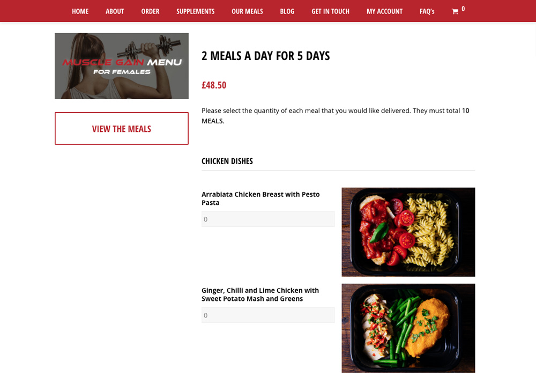Open the FAQ's page

pos(427,11)
